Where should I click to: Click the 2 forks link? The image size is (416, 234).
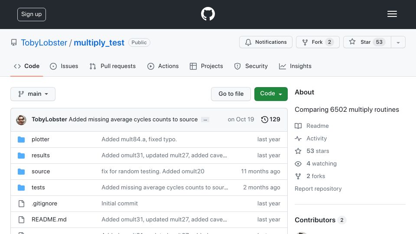pos(316,176)
